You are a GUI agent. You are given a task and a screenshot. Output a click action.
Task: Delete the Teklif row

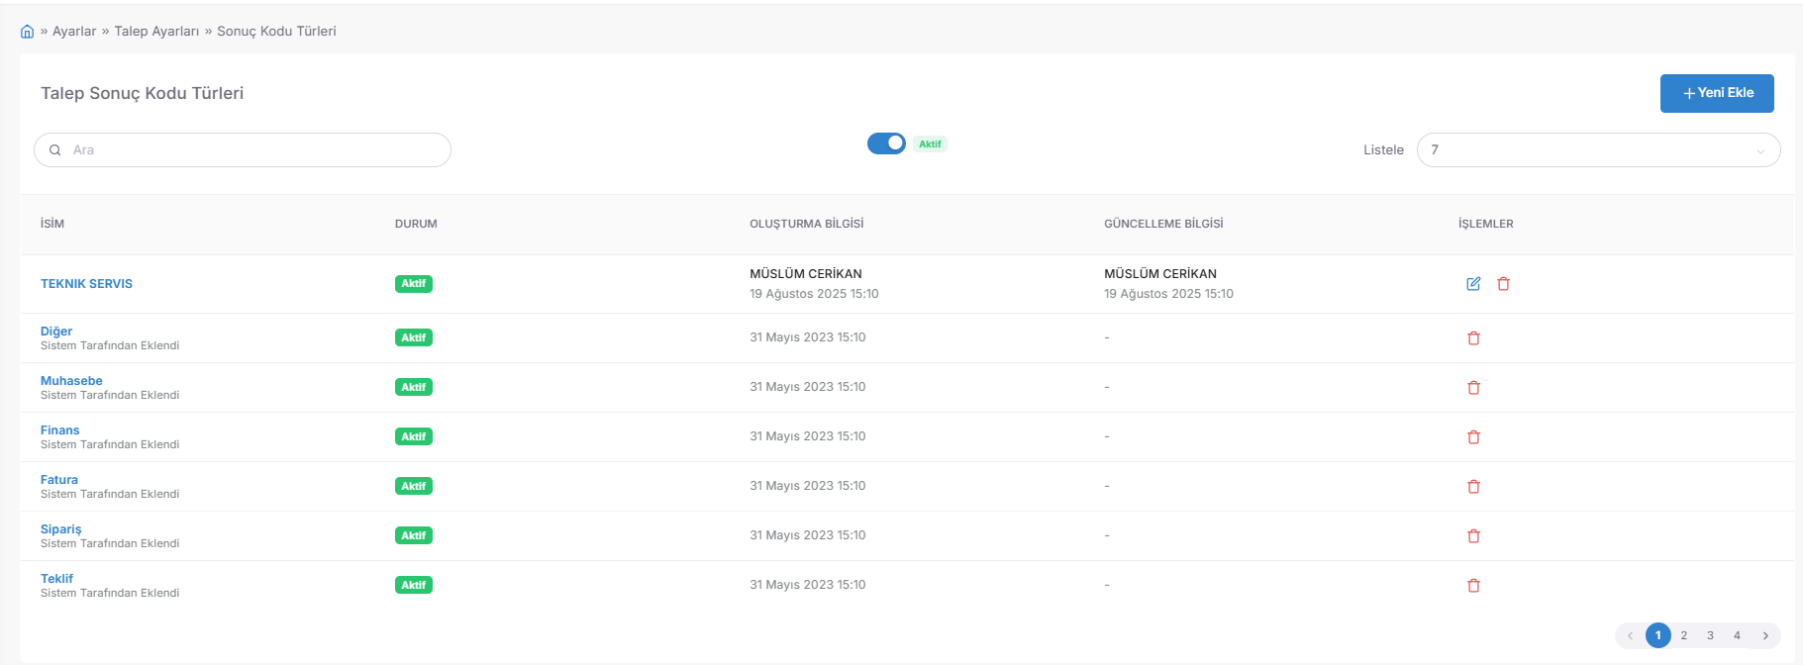pos(1473,586)
